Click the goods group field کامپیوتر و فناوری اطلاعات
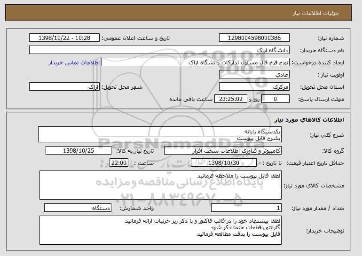The width and height of the screenshot is (362, 256). pos(223,151)
